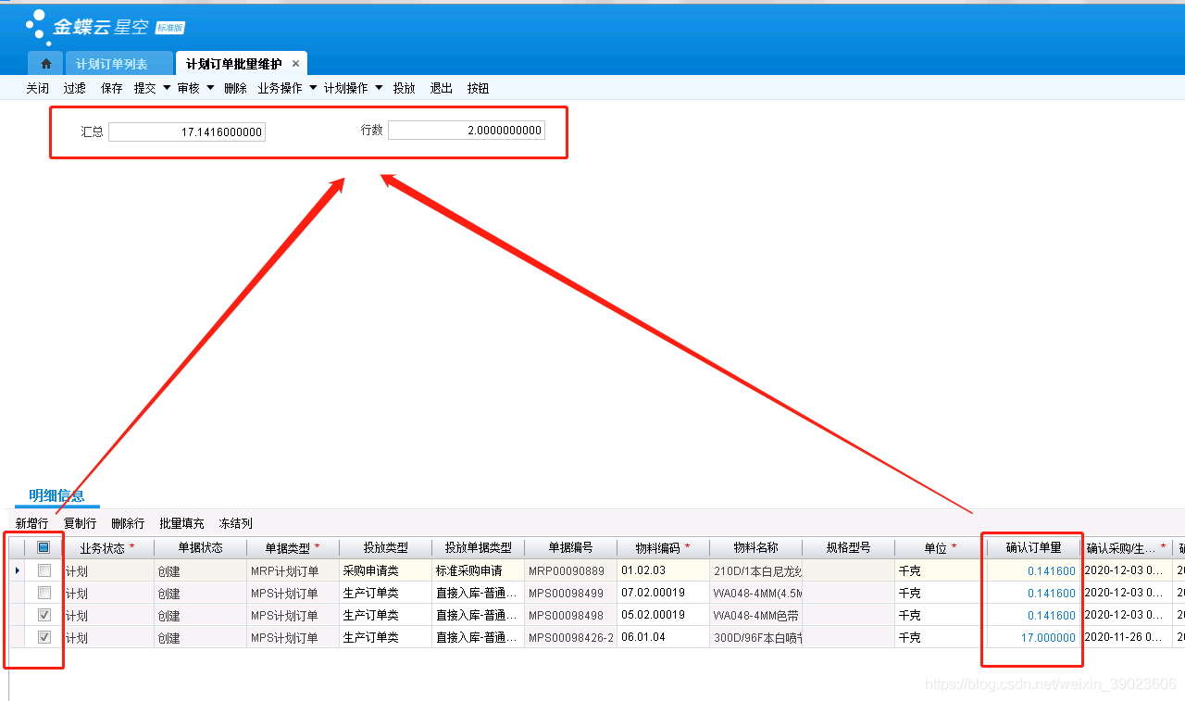Click material code 01.02.03

[x=663, y=571]
